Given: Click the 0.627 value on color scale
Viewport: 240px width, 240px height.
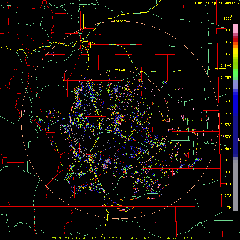Looking at the screenshot, I should (x=226, y=113).
